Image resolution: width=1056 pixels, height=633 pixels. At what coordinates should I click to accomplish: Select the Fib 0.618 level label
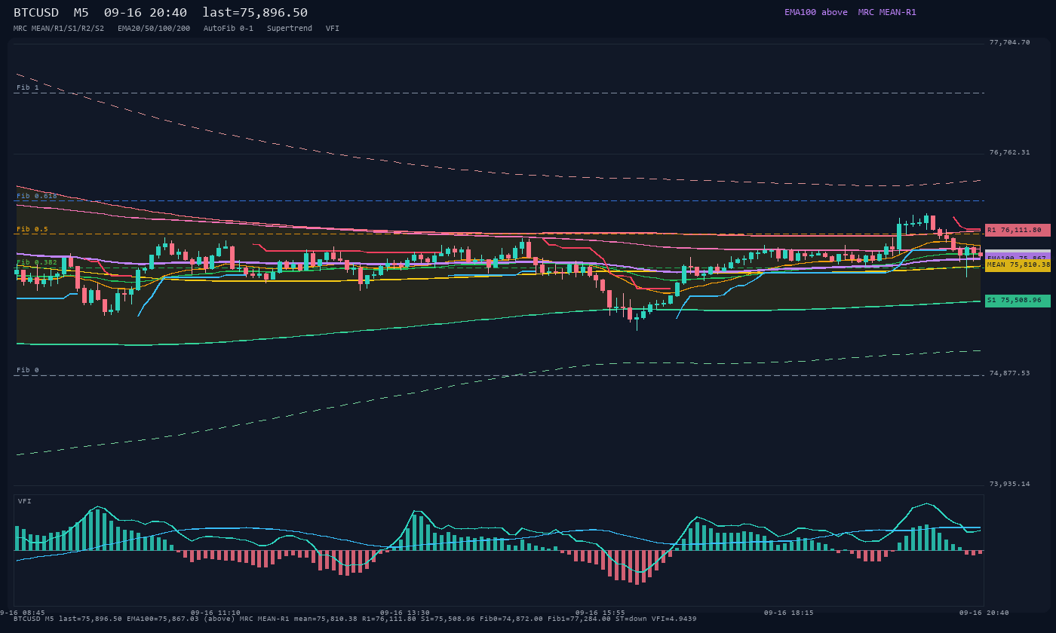pos(37,196)
